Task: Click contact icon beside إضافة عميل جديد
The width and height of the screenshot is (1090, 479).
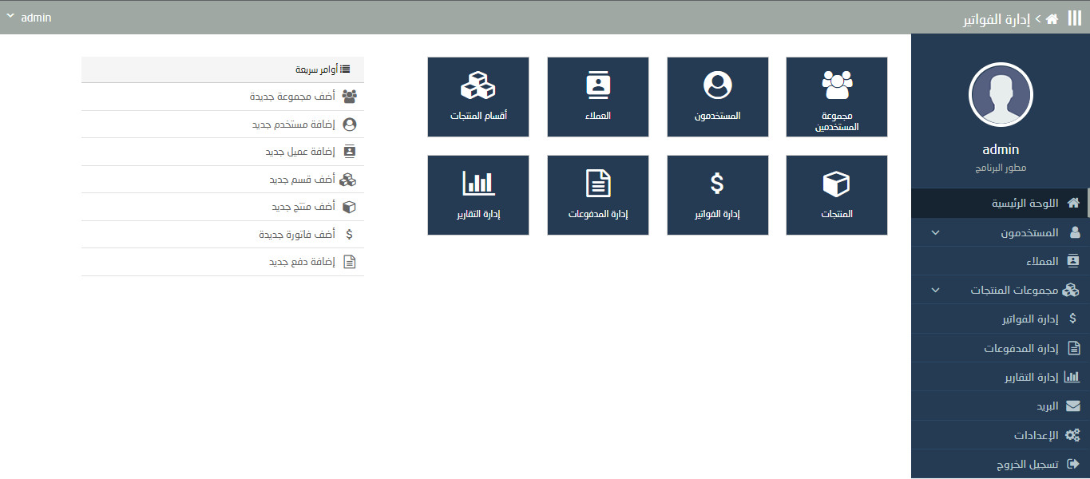Action: (x=349, y=152)
